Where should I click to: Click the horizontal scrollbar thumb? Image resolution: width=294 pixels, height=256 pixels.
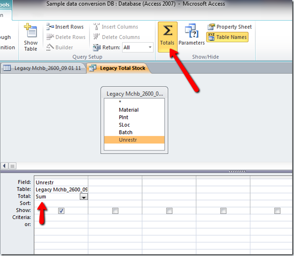[x=13, y=166]
